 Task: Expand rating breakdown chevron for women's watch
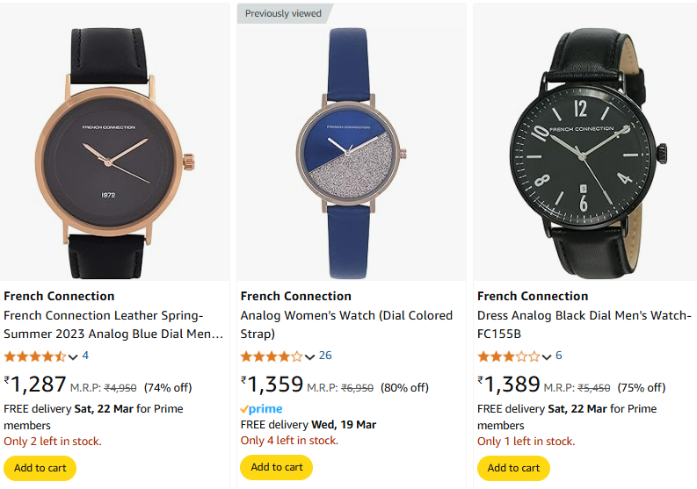pyautogui.click(x=310, y=356)
